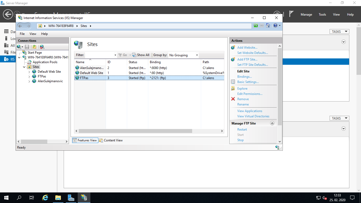Open the first TASKS dropdown in Server Manager
The height and width of the screenshot is (203, 361).
point(339,31)
